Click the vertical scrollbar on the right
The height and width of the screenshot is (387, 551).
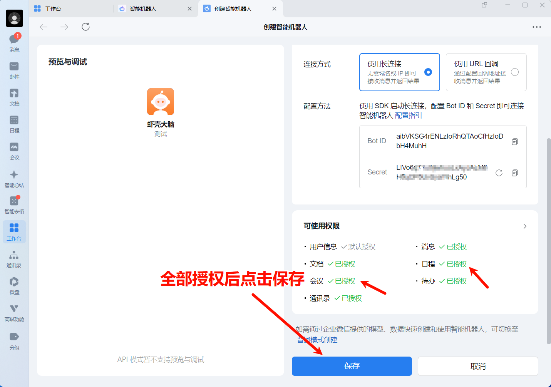point(549,241)
